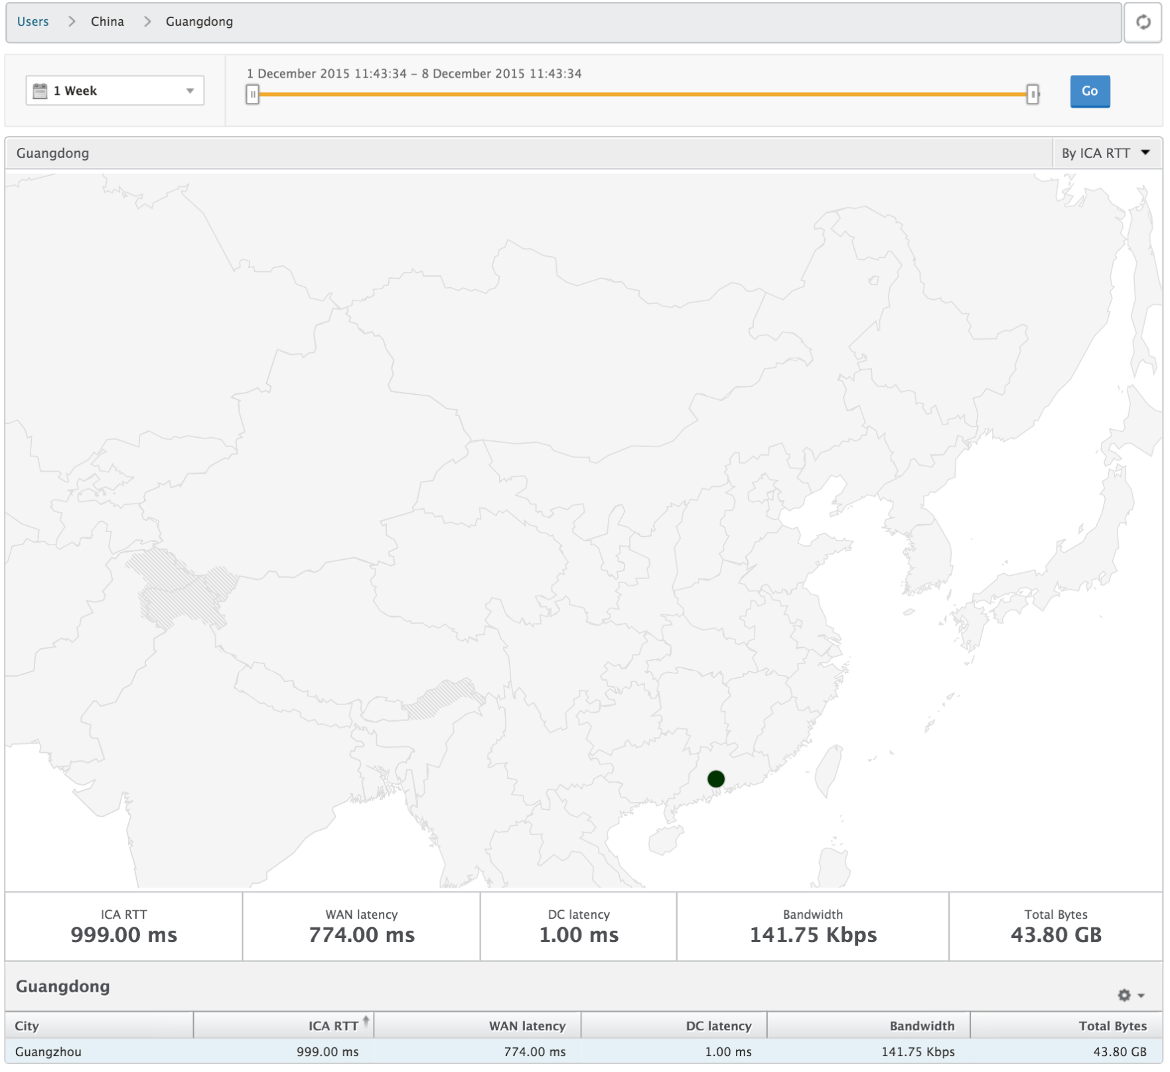
Task: Click the right handle of time slider
Action: click(1033, 94)
